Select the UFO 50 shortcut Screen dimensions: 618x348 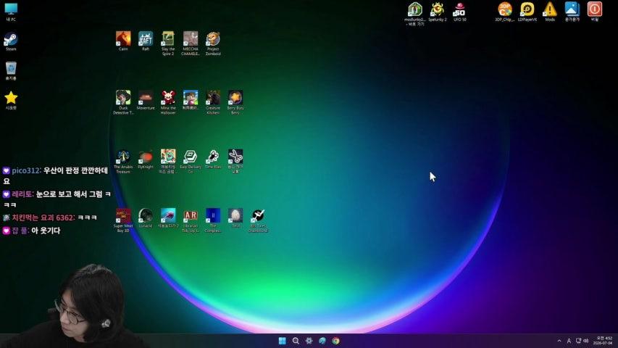[x=459, y=12]
